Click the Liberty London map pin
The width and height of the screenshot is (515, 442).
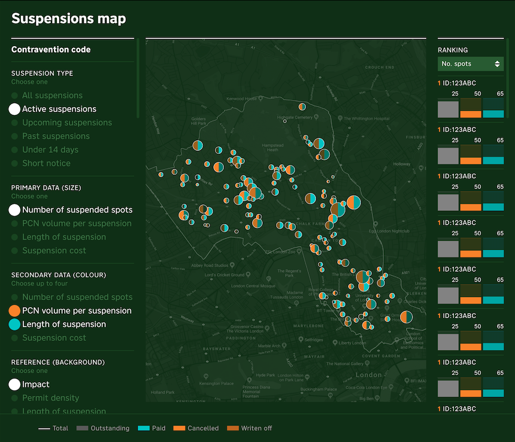[x=335, y=343]
